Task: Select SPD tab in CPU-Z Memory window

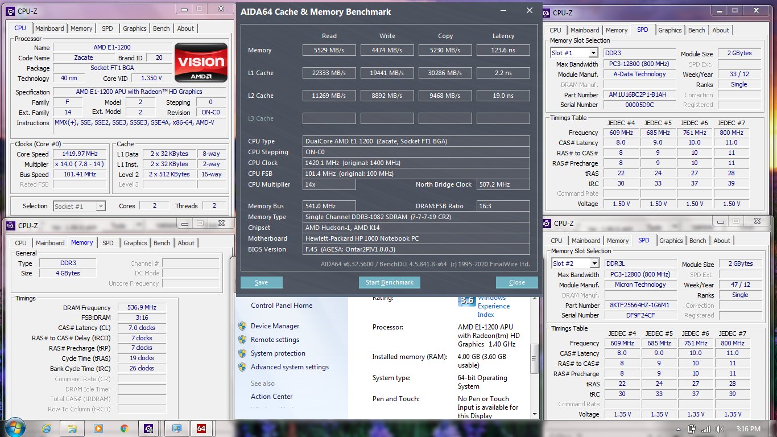Action: click(108, 243)
